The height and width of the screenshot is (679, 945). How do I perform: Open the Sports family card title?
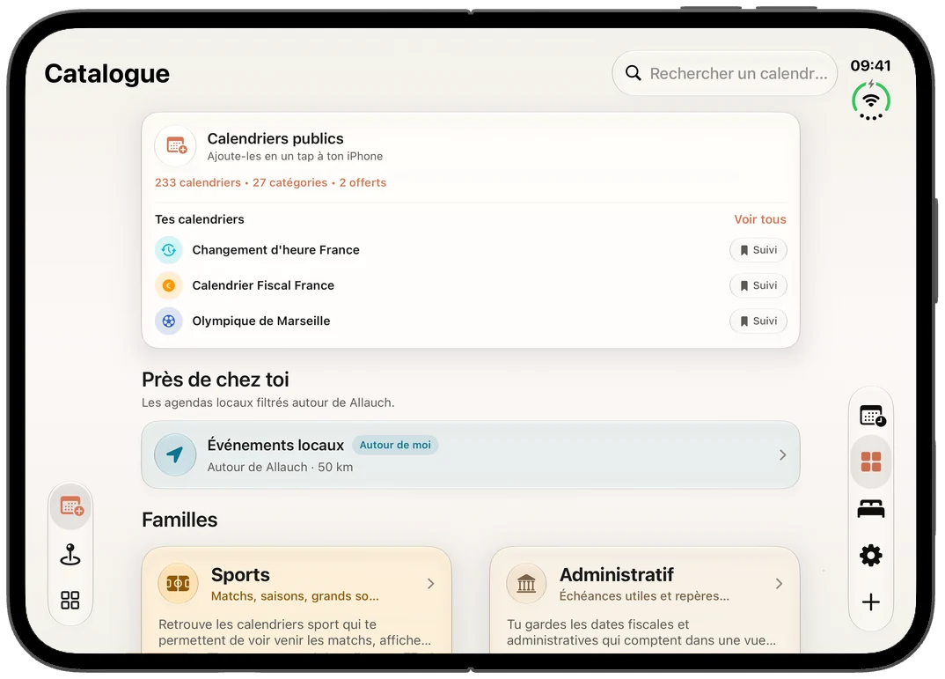[x=240, y=575]
